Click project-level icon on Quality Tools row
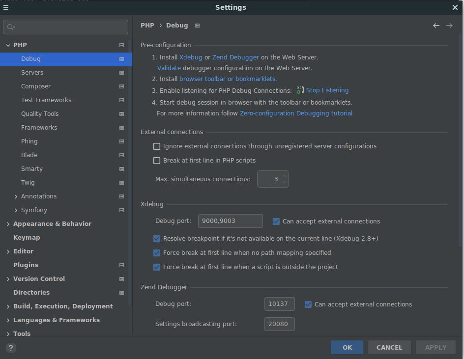 [121, 114]
